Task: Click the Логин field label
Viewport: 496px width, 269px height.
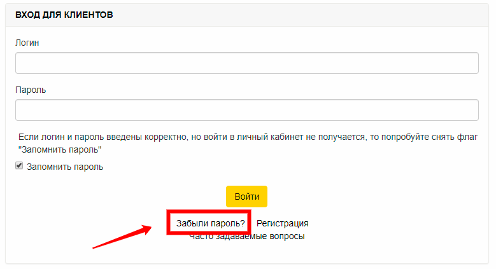Action: click(x=27, y=43)
